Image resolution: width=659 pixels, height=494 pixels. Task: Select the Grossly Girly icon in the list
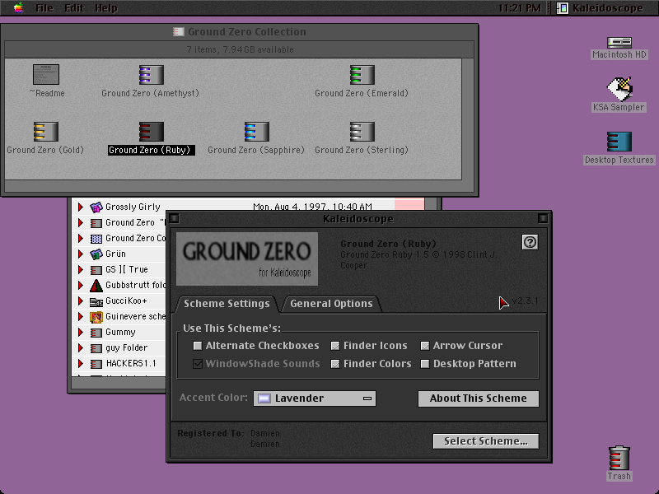tap(96, 207)
